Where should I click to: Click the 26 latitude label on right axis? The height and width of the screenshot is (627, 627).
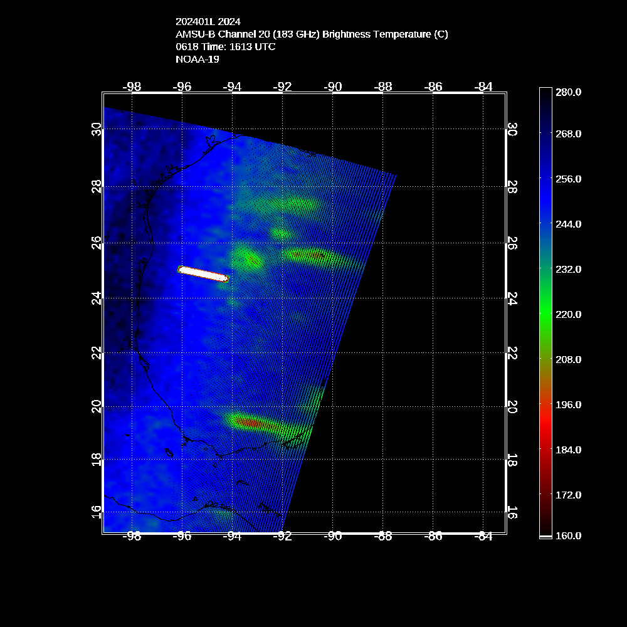click(x=512, y=243)
